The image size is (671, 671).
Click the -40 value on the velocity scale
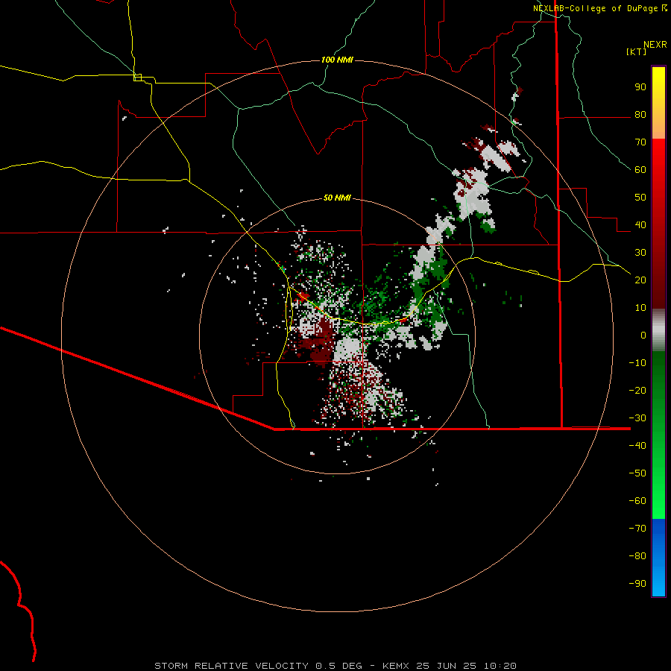637,446
